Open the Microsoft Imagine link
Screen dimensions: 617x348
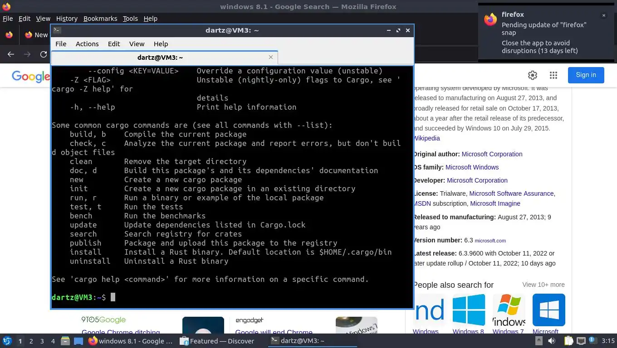[x=495, y=203]
